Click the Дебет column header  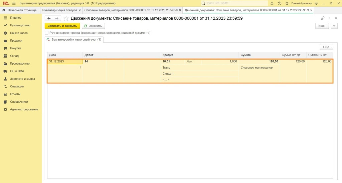coord(122,55)
